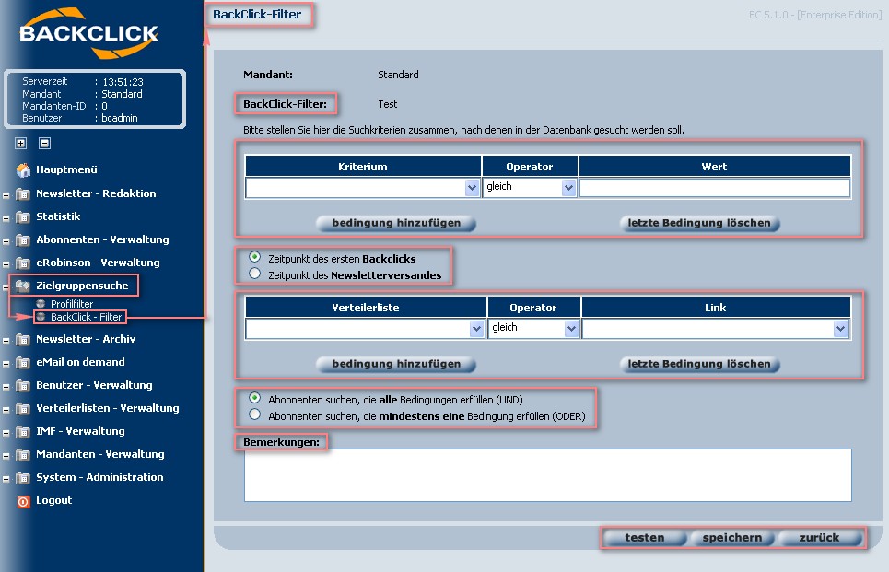
Task: Click the Hauptmenü home icon
Action: click(x=23, y=169)
